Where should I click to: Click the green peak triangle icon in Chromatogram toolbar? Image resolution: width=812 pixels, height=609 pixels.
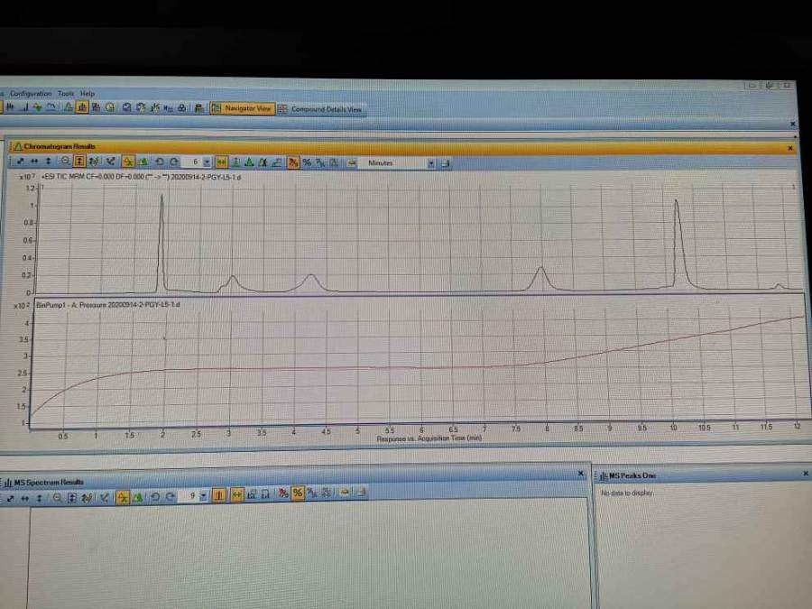click(249, 162)
